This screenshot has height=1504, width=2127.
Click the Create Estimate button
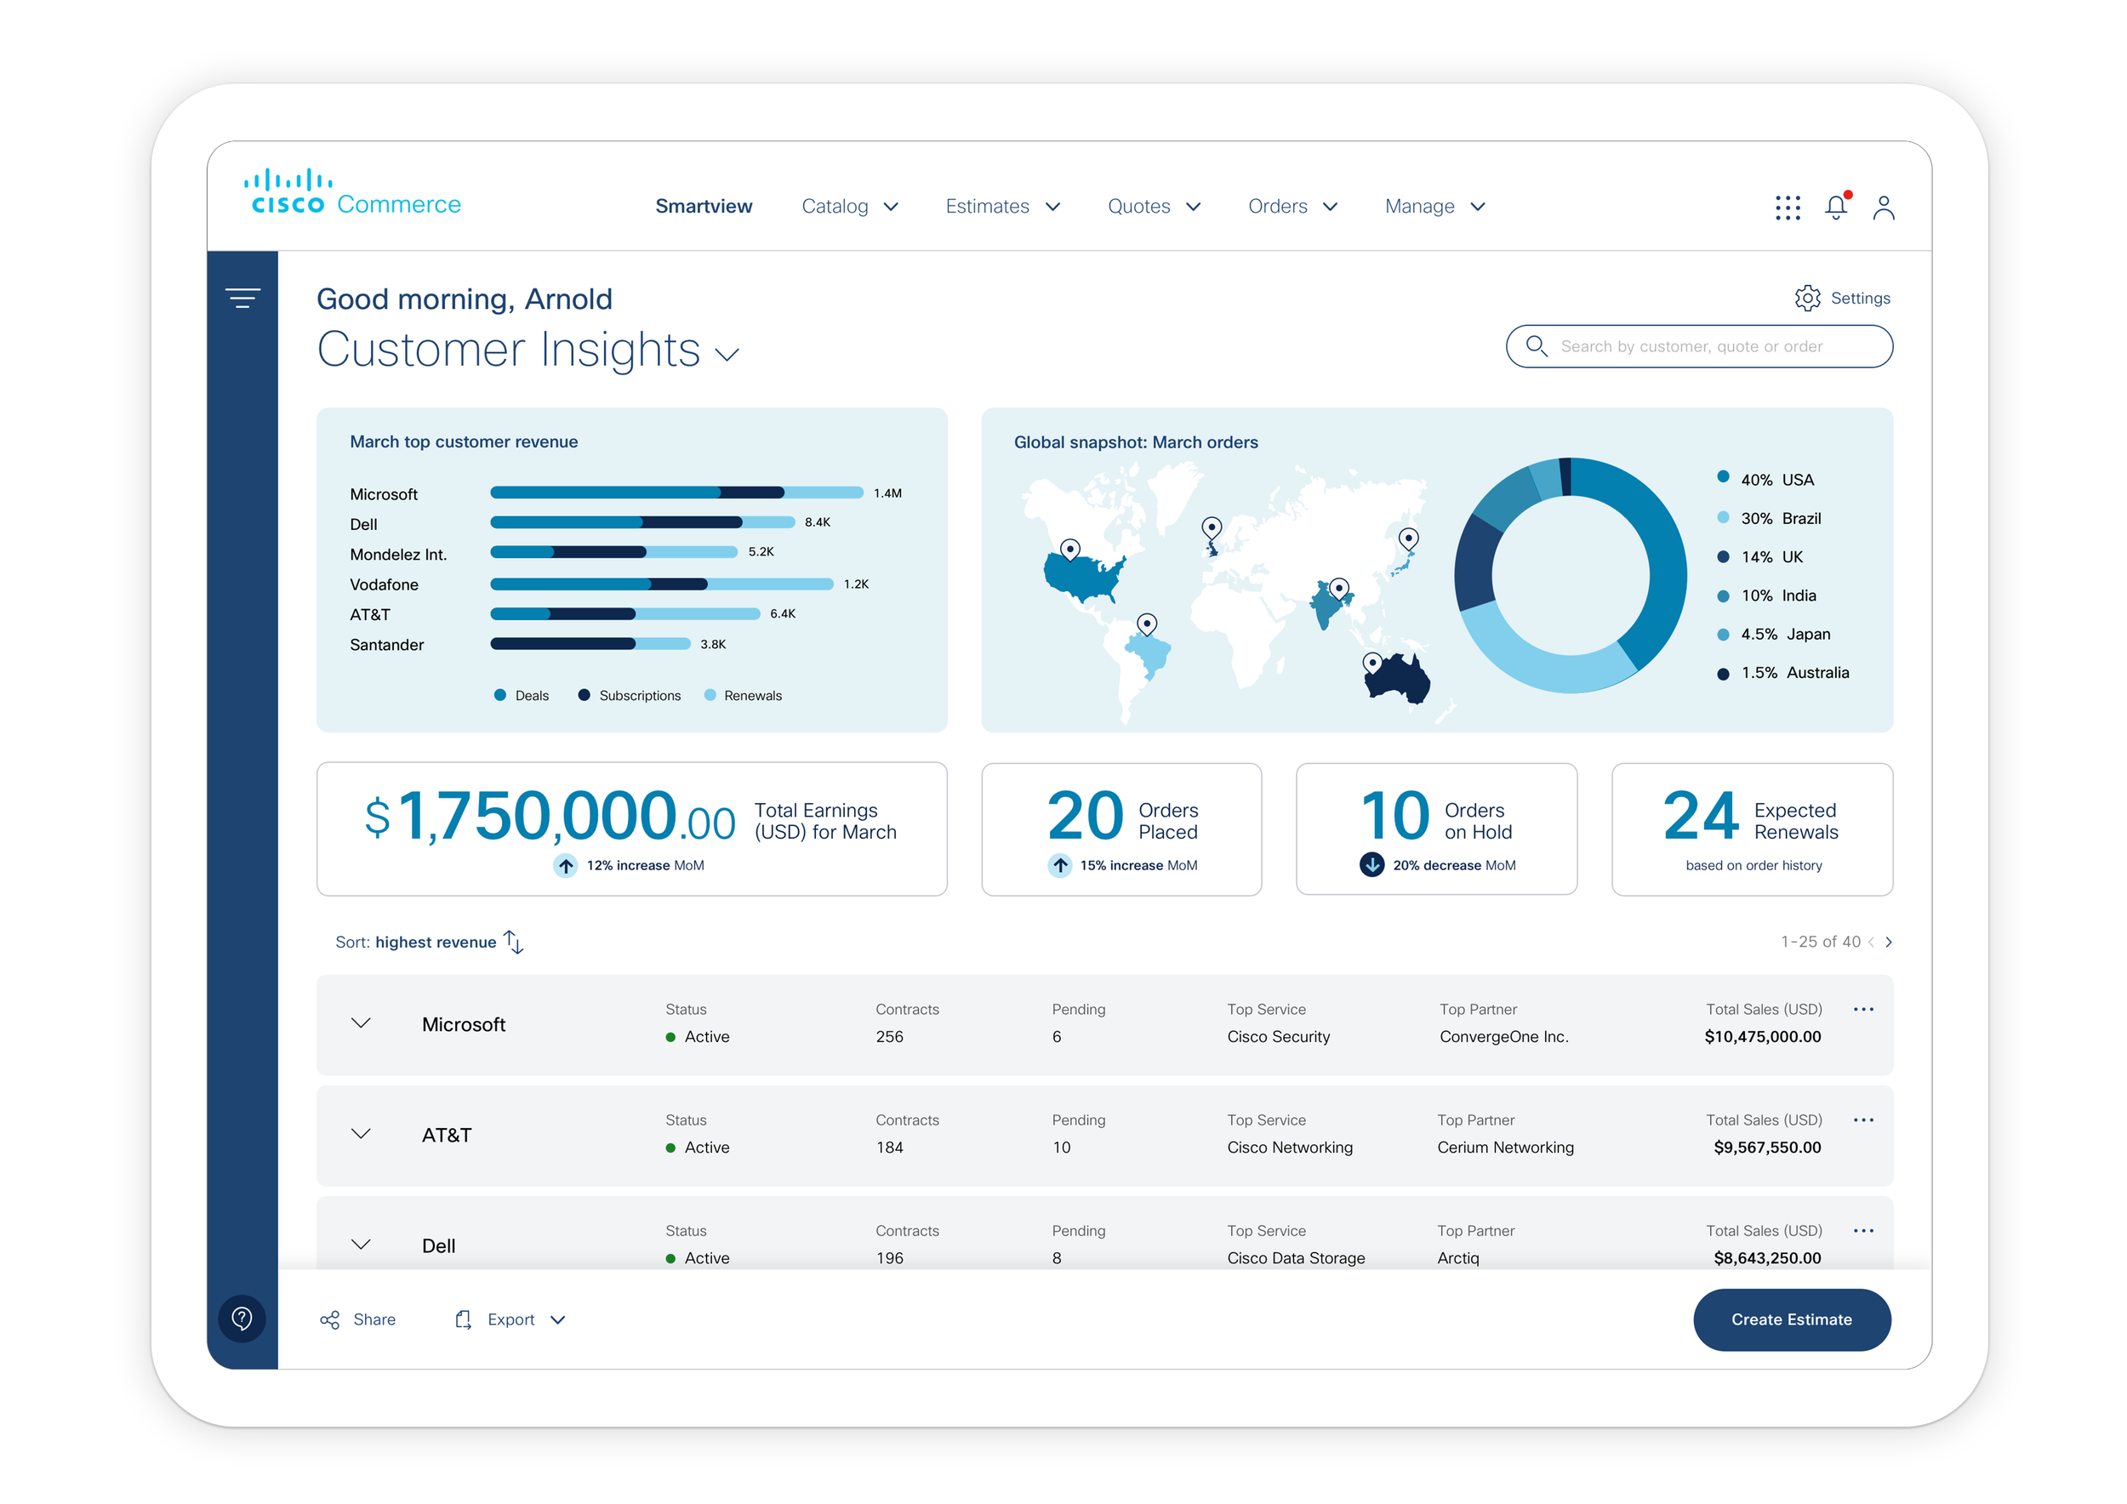[1791, 1319]
